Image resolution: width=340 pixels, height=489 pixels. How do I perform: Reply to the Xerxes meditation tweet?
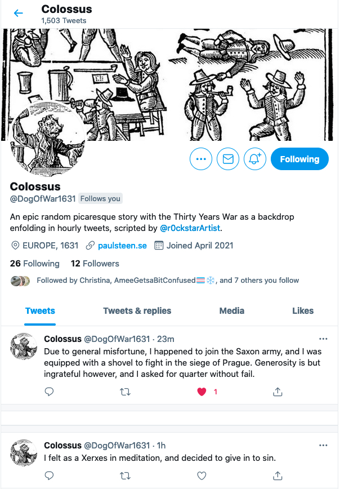[49, 475]
